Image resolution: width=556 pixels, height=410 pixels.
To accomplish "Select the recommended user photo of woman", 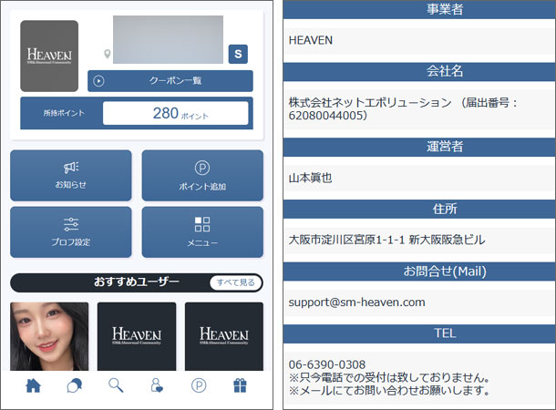I will (x=49, y=335).
